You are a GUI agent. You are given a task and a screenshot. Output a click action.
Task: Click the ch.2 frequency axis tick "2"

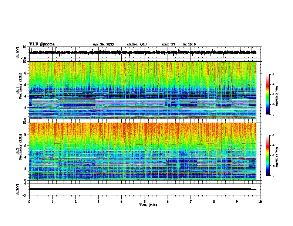[26, 169]
